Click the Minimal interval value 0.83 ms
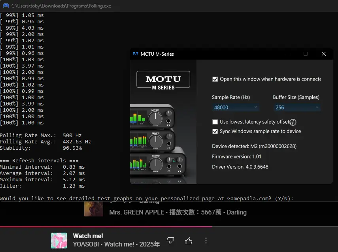Viewport: 338px width, 252px height. coord(74,167)
